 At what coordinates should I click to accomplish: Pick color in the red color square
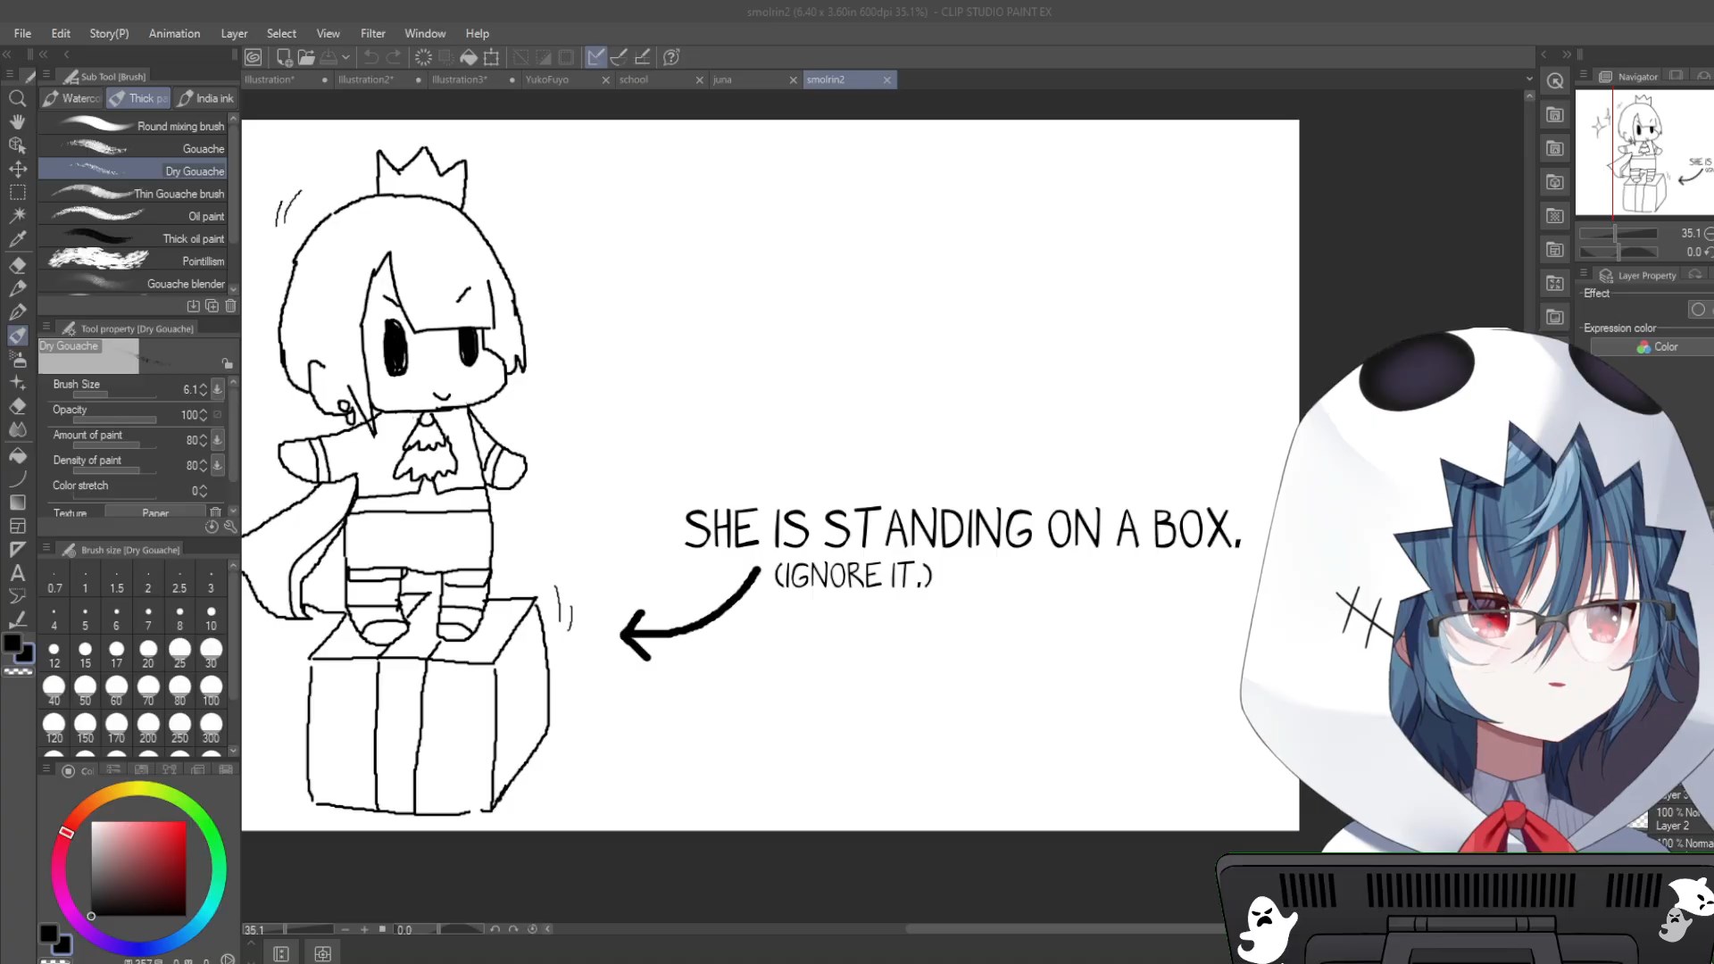138,867
